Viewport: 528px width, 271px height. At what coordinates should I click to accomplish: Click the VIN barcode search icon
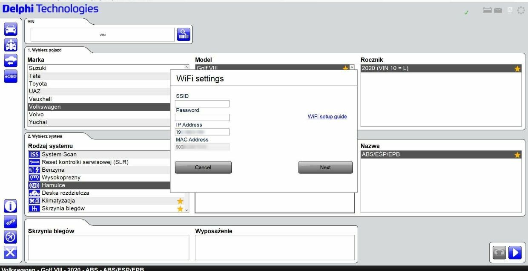click(184, 35)
